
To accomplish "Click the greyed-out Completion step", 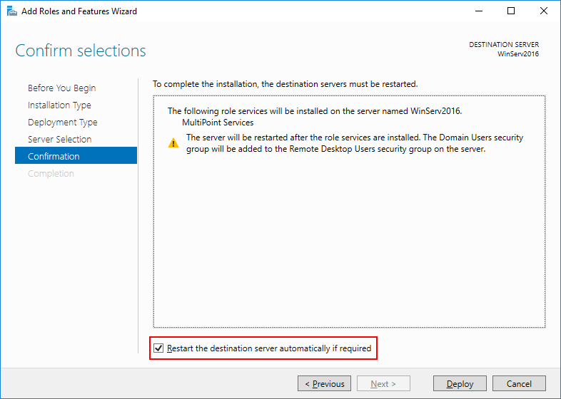I will click(x=51, y=174).
